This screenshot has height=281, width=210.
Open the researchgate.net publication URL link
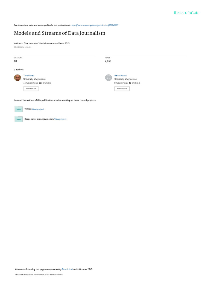coord(94,25)
